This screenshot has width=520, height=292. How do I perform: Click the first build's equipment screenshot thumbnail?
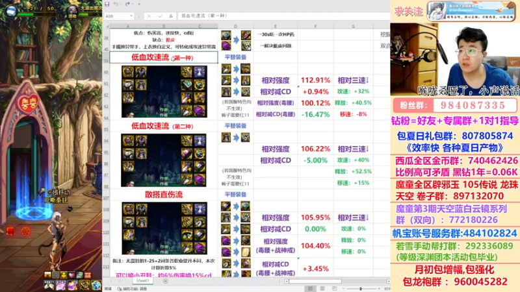click(164, 91)
